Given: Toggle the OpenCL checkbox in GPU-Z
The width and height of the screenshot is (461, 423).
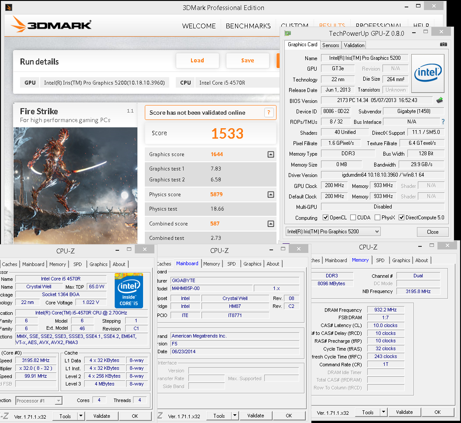Looking at the screenshot, I should [325, 218].
